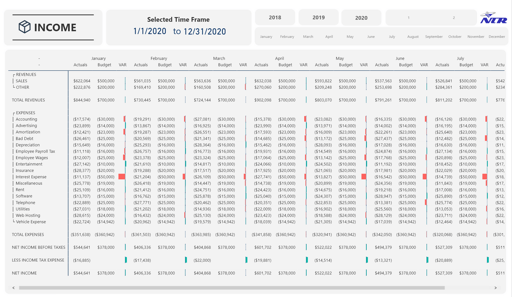Image resolution: width=512 pixels, height=297 pixels.
Task: Click January income tax teal variance bar
Action: [x=126, y=260]
